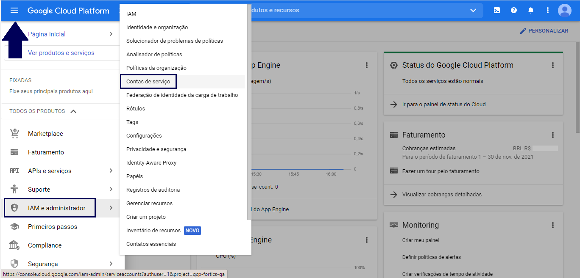This screenshot has height=278, width=580.
Task: Click the Faturamento card header icon
Action: (x=394, y=135)
